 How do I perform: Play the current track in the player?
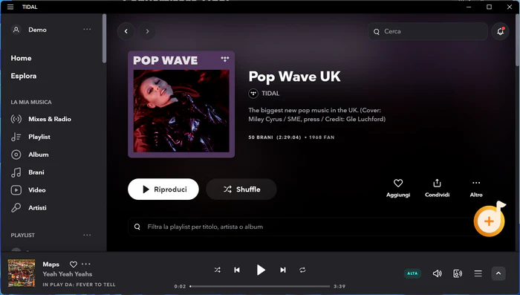tap(261, 270)
